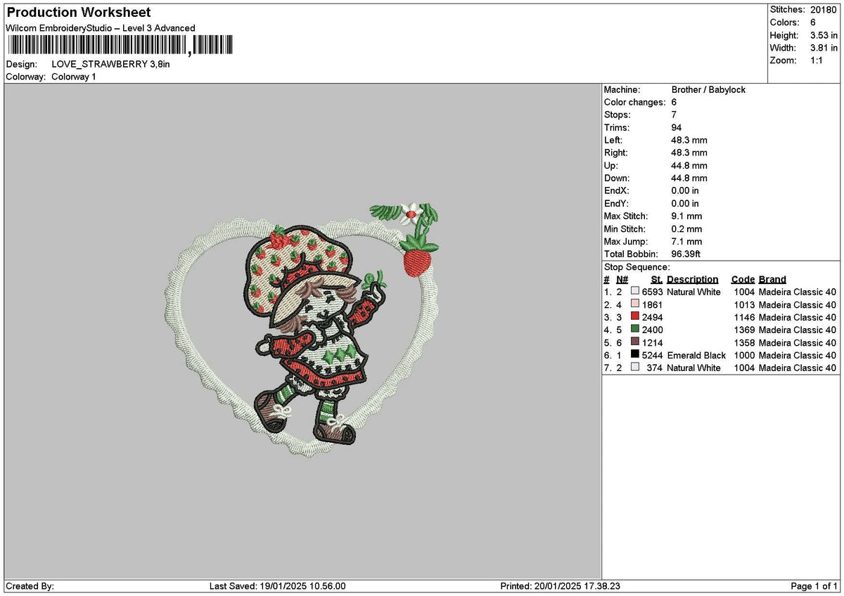Click 'Emerald Black' description text

point(696,355)
